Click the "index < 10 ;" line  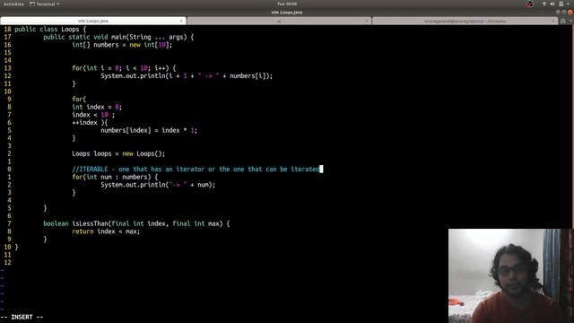point(93,115)
